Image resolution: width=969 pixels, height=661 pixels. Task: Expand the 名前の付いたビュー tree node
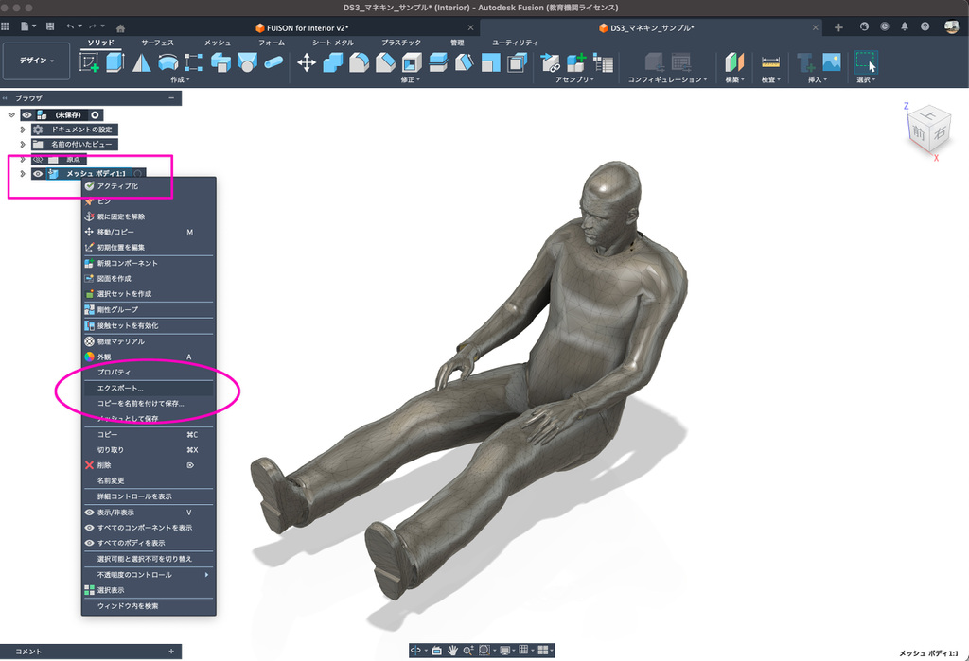pyautogui.click(x=22, y=145)
